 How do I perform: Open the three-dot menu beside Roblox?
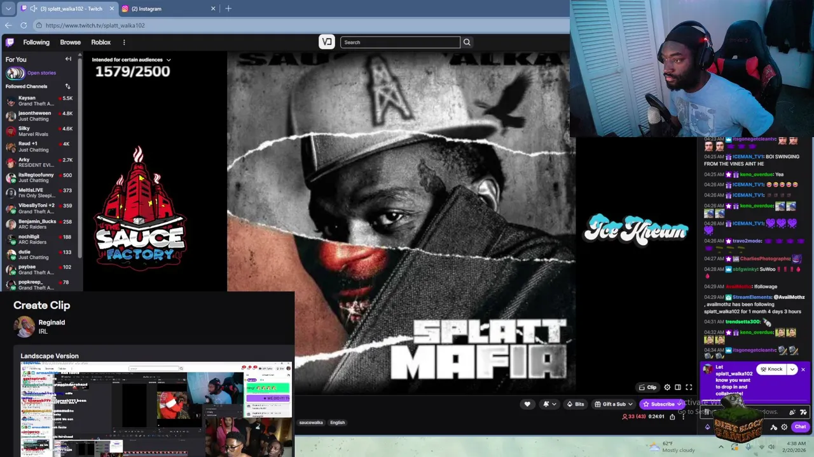click(x=124, y=43)
